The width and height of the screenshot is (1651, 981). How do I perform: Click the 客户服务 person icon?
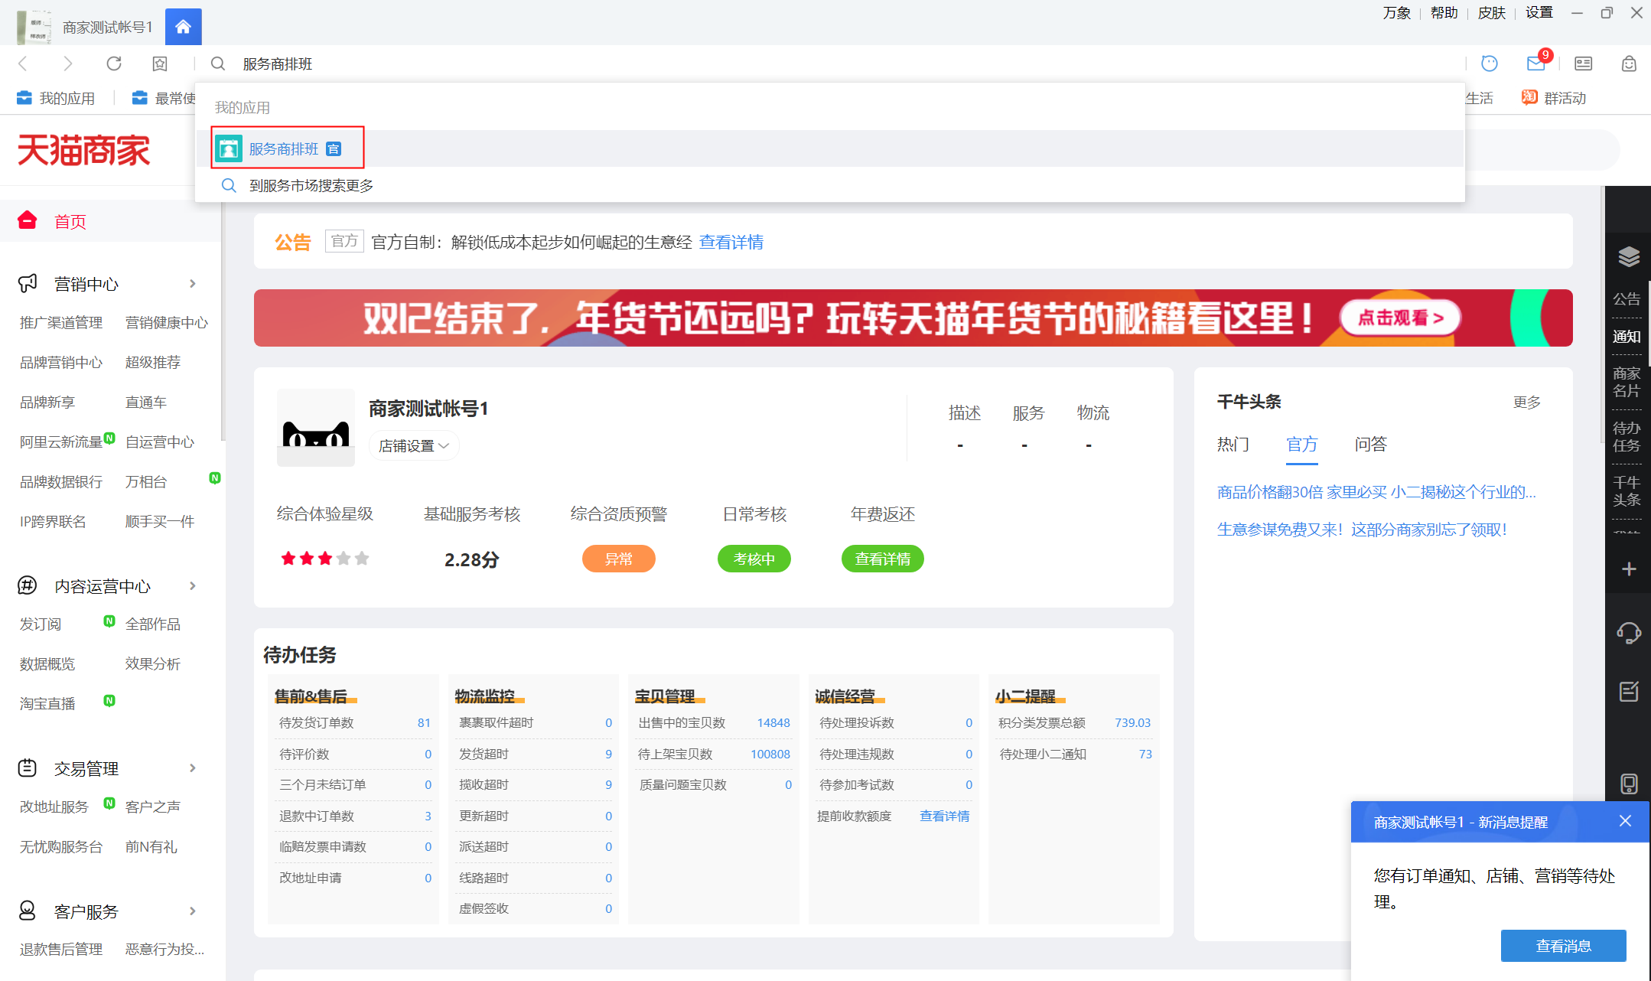pyautogui.click(x=28, y=911)
